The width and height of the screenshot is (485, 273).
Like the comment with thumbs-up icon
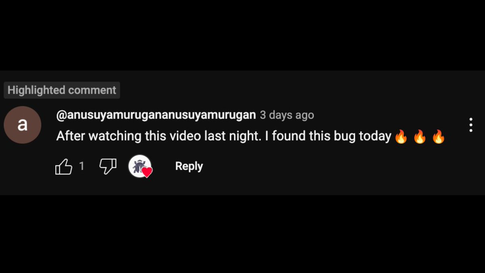63,166
